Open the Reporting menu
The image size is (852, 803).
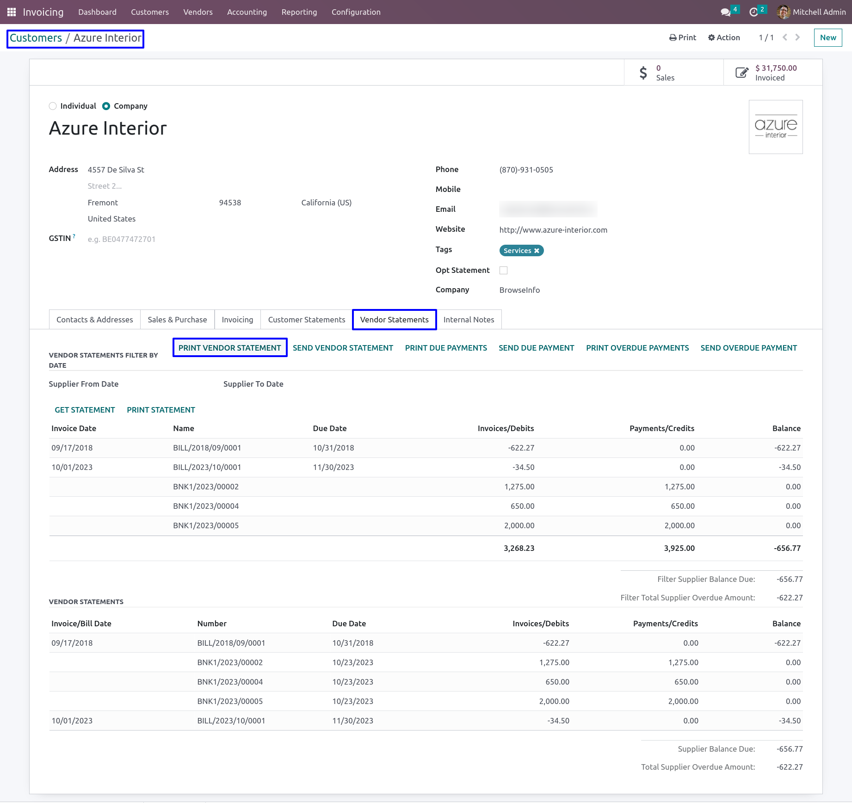[x=299, y=12]
